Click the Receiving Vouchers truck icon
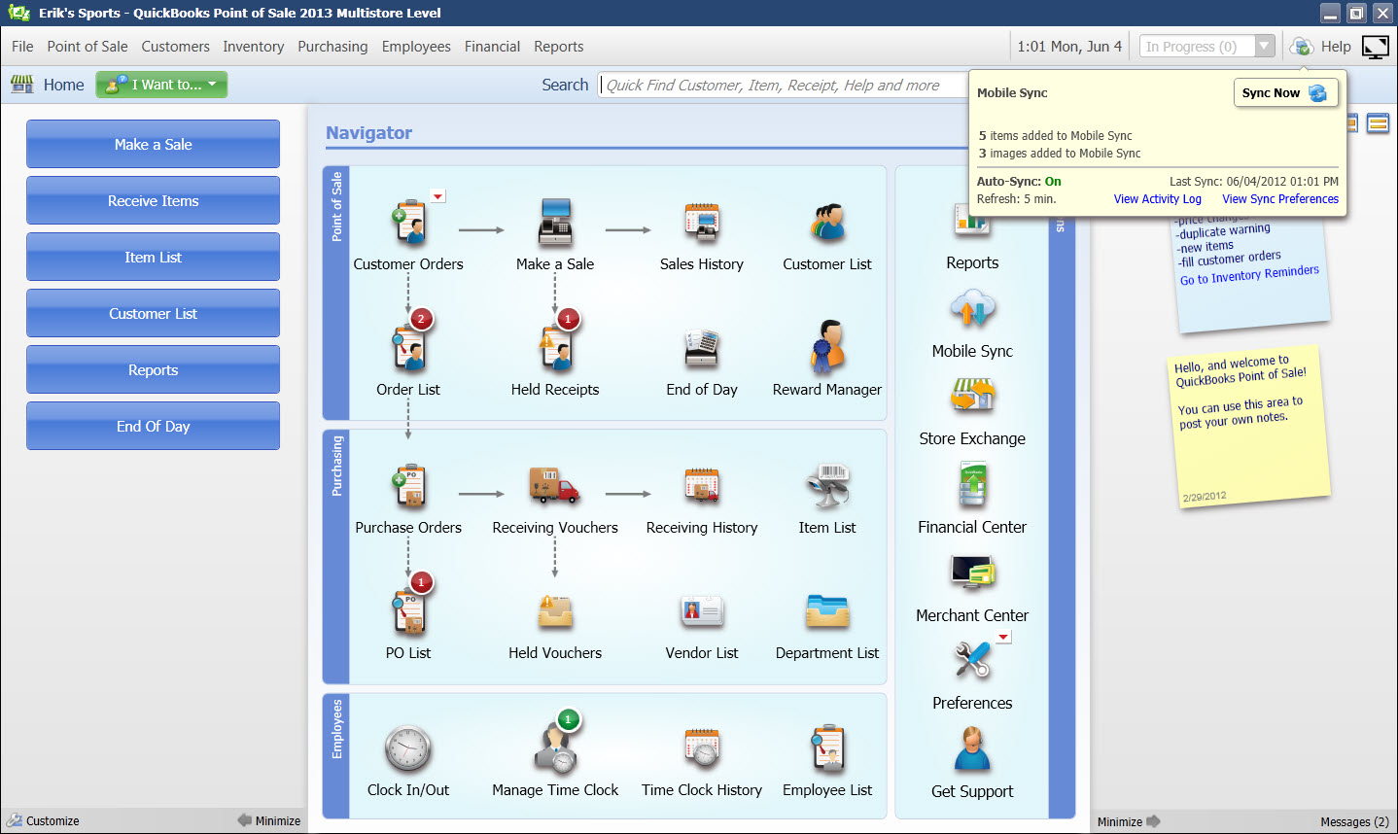 pyautogui.click(x=555, y=486)
